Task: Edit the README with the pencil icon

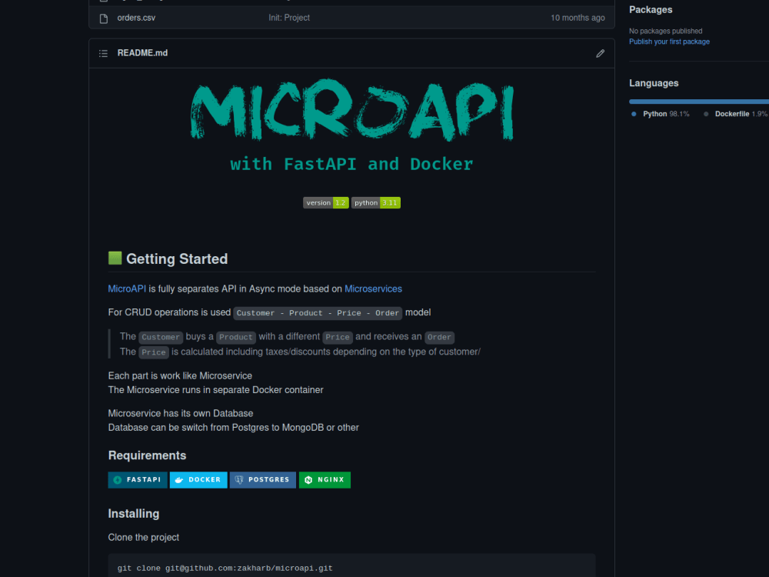Action: click(600, 53)
